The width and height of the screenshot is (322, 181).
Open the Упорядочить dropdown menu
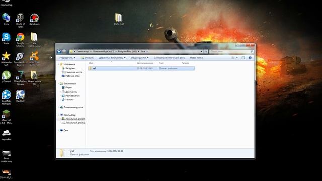(67, 58)
